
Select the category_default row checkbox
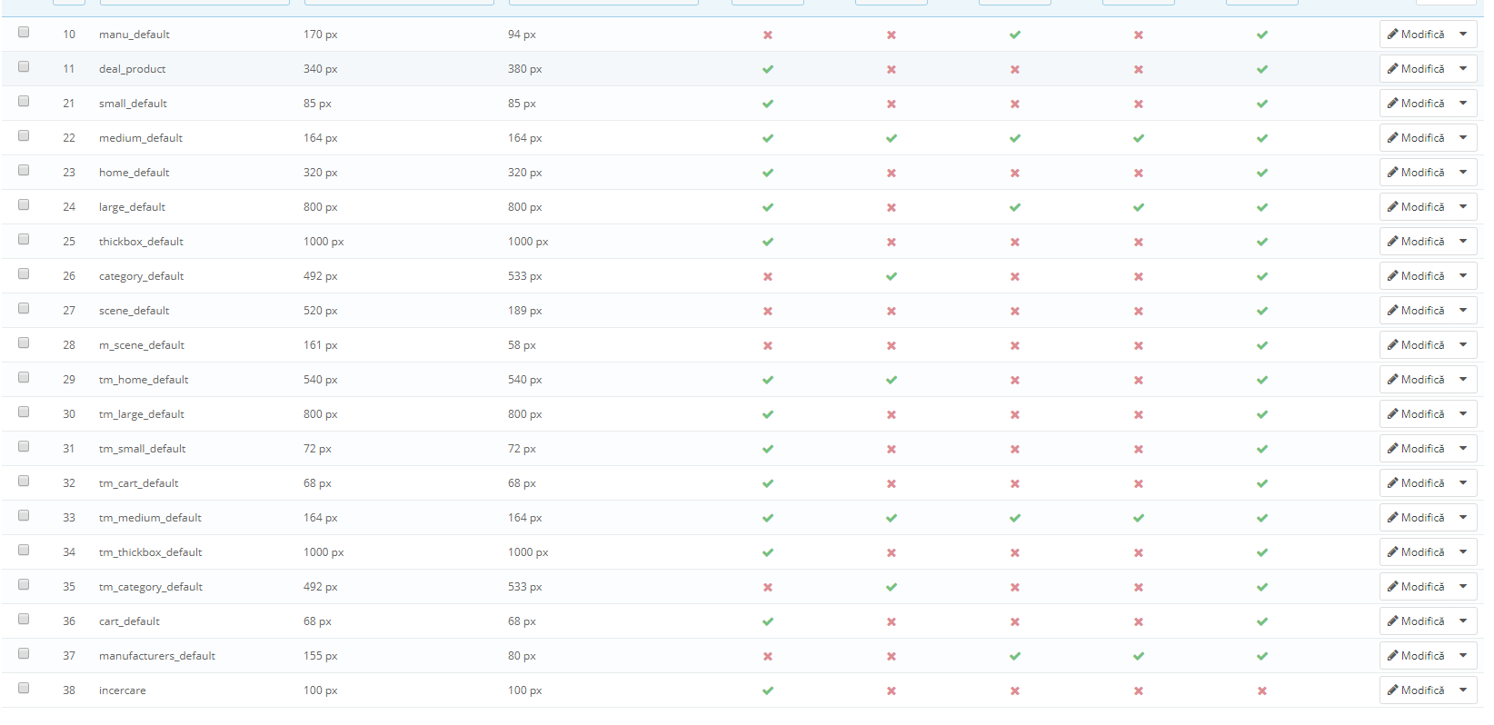click(x=24, y=273)
